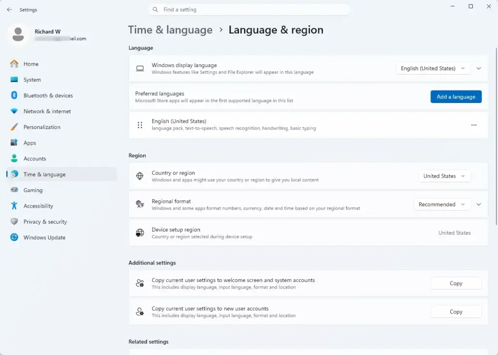Image resolution: width=498 pixels, height=355 pixels.
Task: Click the Bluetooth icon in sidebar
Action: point(14,95)
